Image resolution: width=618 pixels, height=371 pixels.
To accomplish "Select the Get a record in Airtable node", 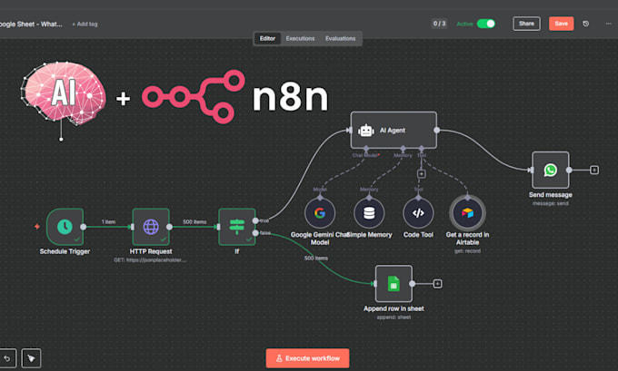I will [467, 213].
